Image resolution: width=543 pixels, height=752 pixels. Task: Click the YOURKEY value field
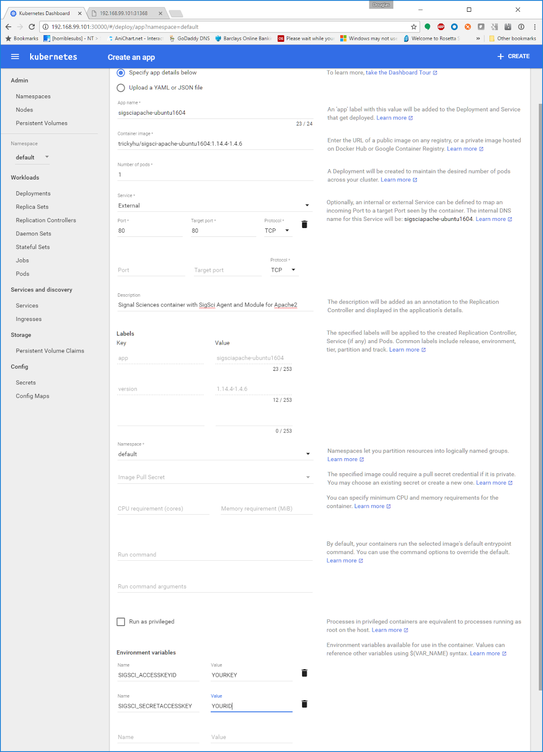[x=252, y=675]
